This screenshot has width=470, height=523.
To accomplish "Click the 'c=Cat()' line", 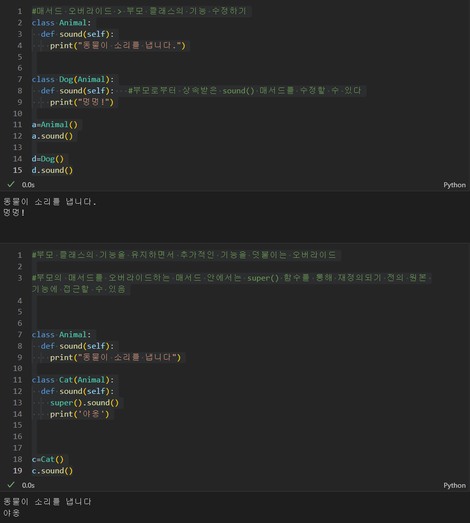I will [x=48, y=459].
